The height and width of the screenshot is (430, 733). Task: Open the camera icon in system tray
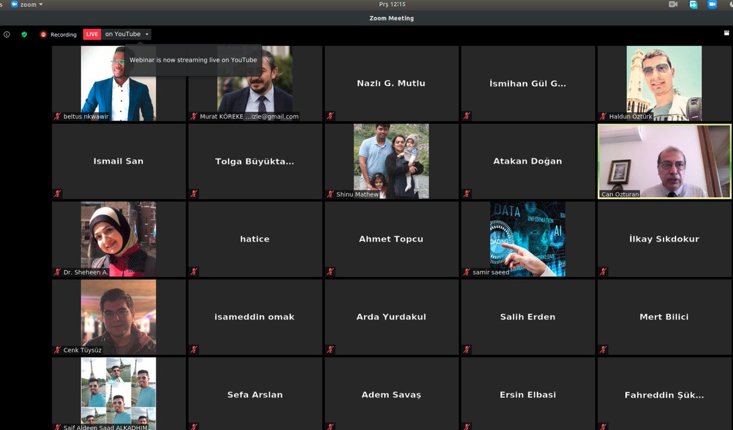click(x=673, y=4)
